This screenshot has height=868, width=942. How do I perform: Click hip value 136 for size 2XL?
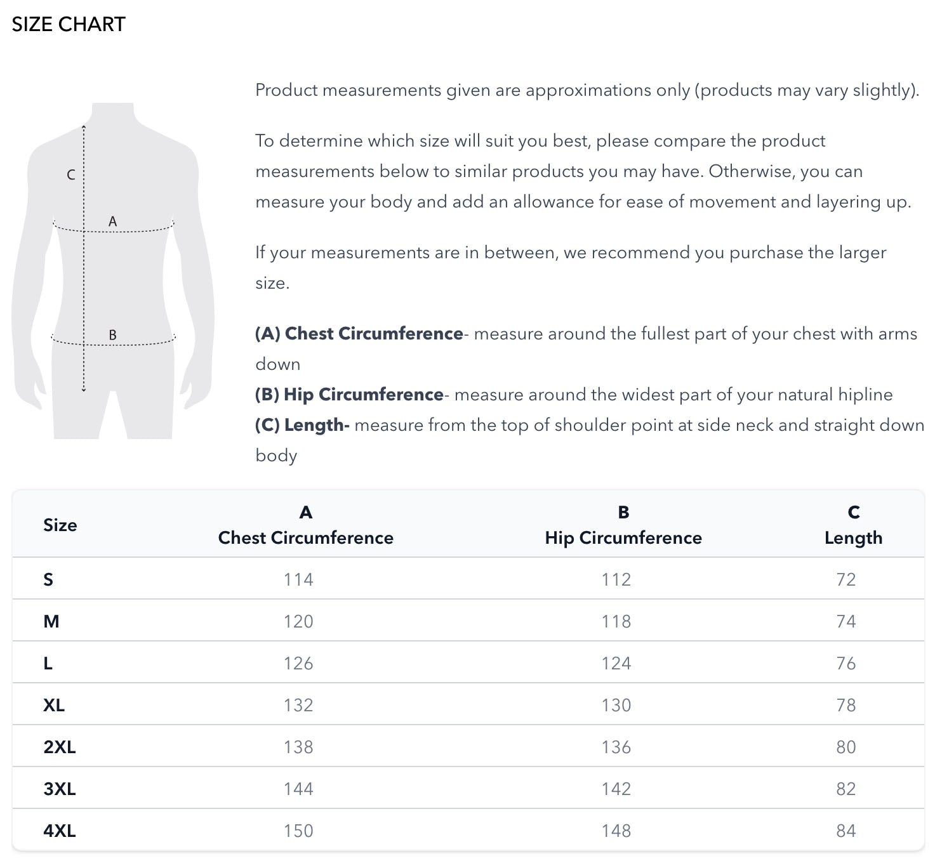point(616,747)
